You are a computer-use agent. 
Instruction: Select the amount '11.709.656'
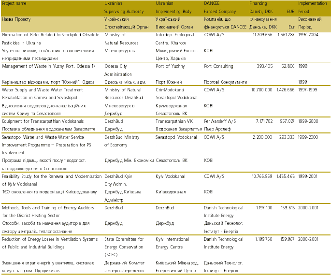pos(262,35)
